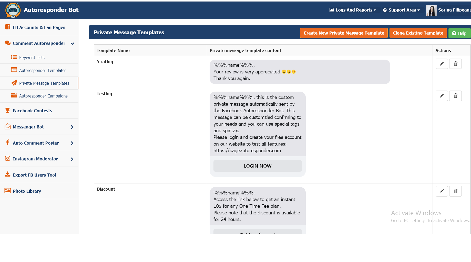This screenshot has height=262, width=471.
Task: Delete the Discount template
Action: (455, 191)
